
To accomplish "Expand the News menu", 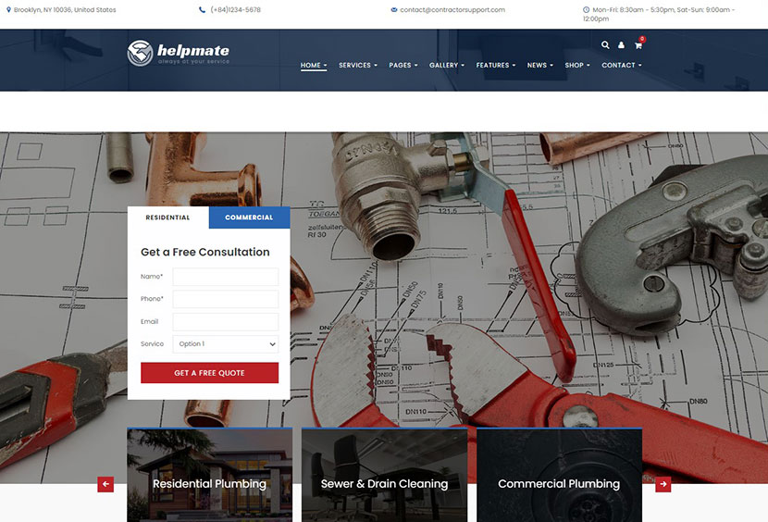I will pos(539,65).
